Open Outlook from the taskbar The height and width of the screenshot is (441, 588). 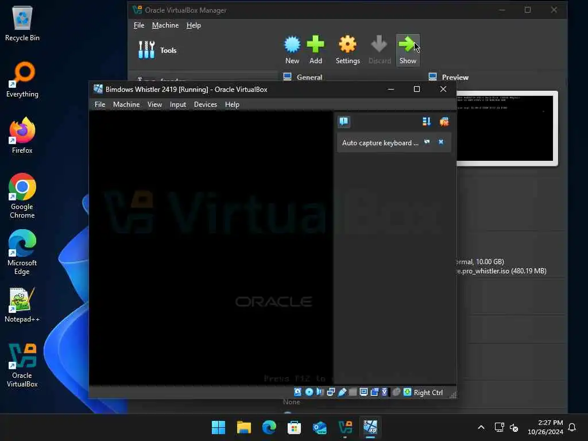319,427
